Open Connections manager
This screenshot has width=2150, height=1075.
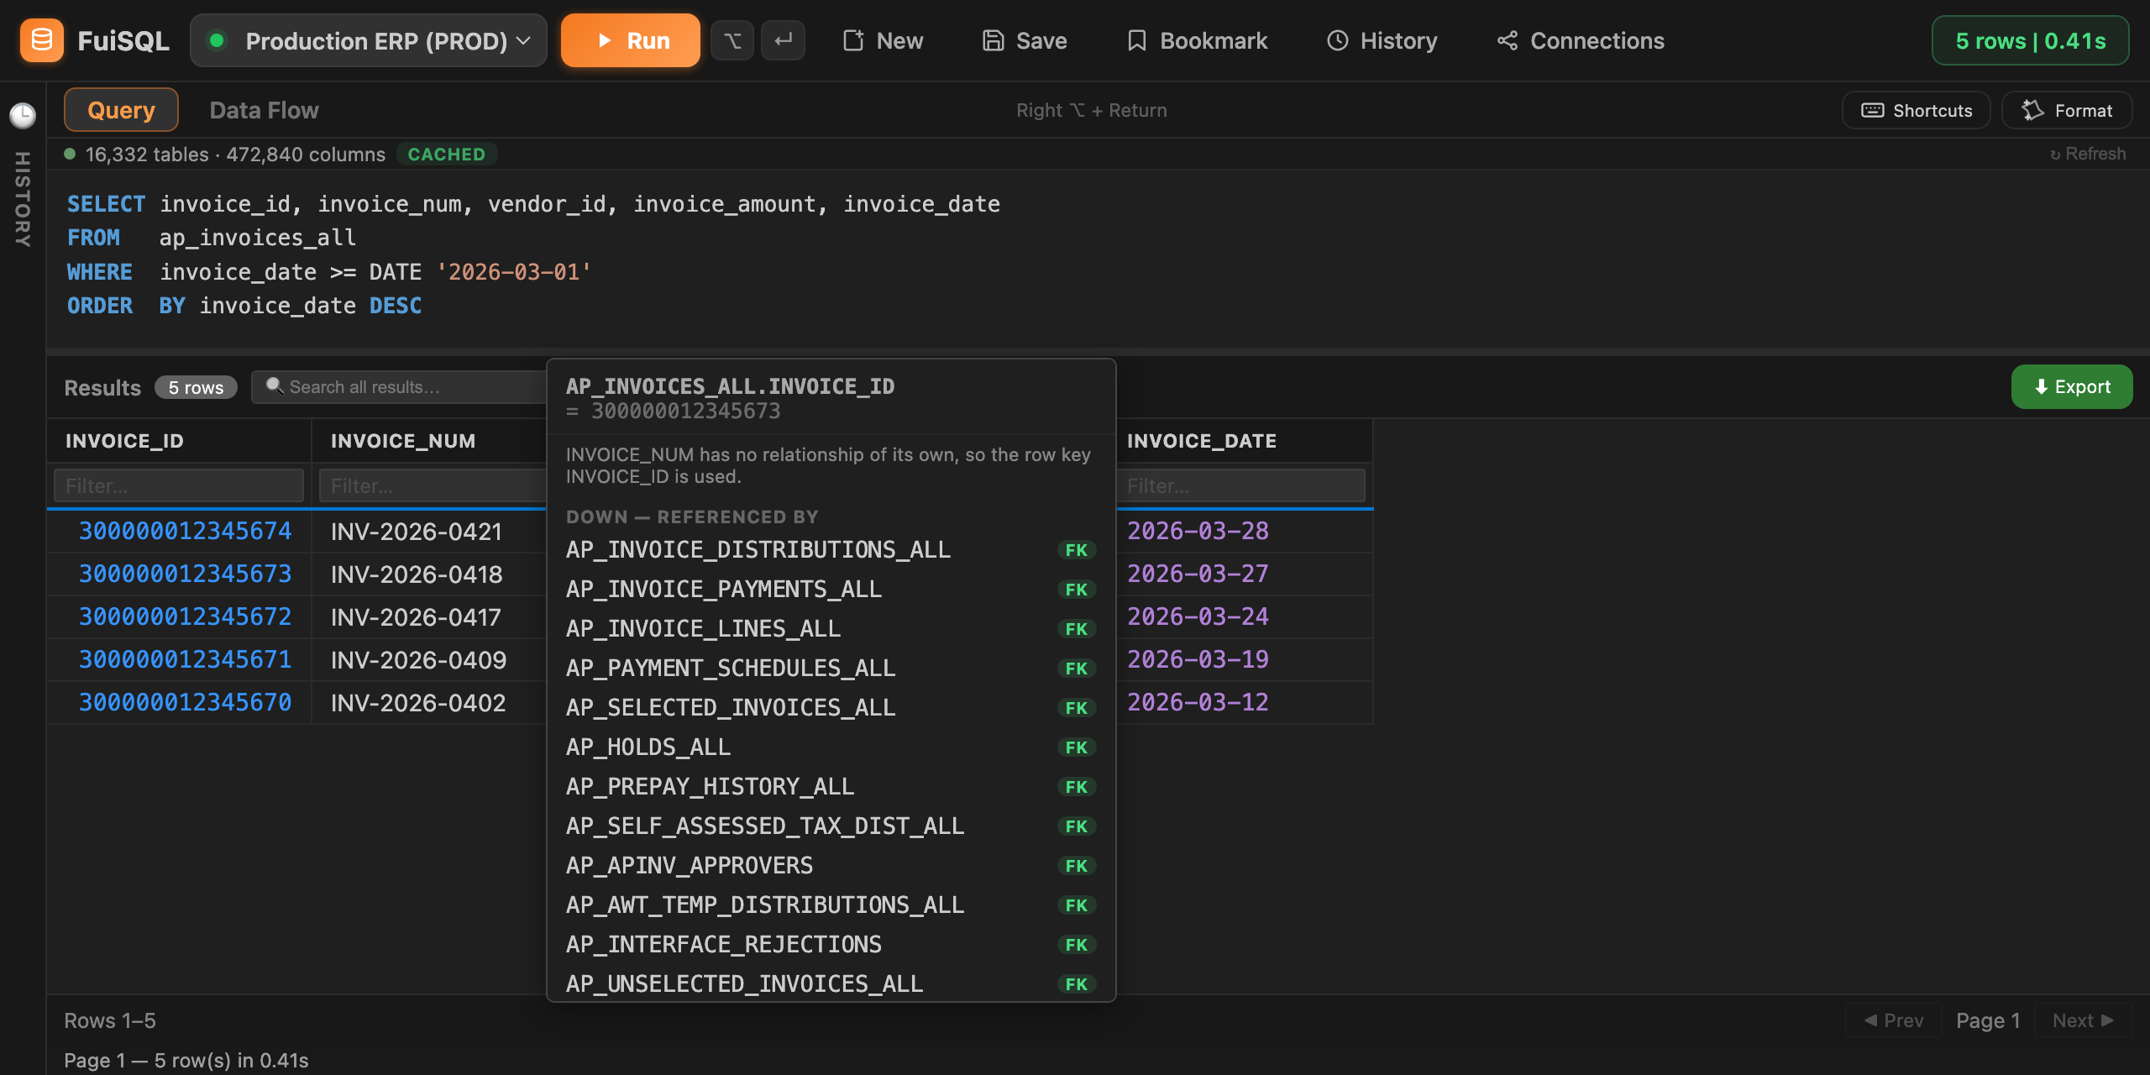click(1581, 40)
